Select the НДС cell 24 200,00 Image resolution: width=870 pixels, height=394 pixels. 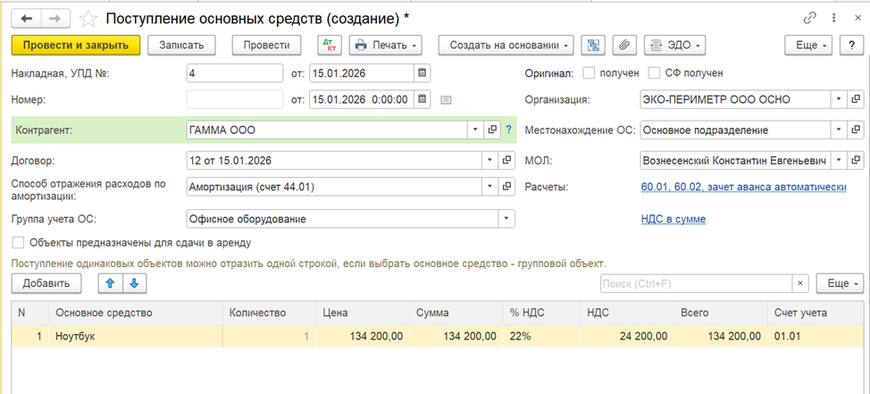627,336
